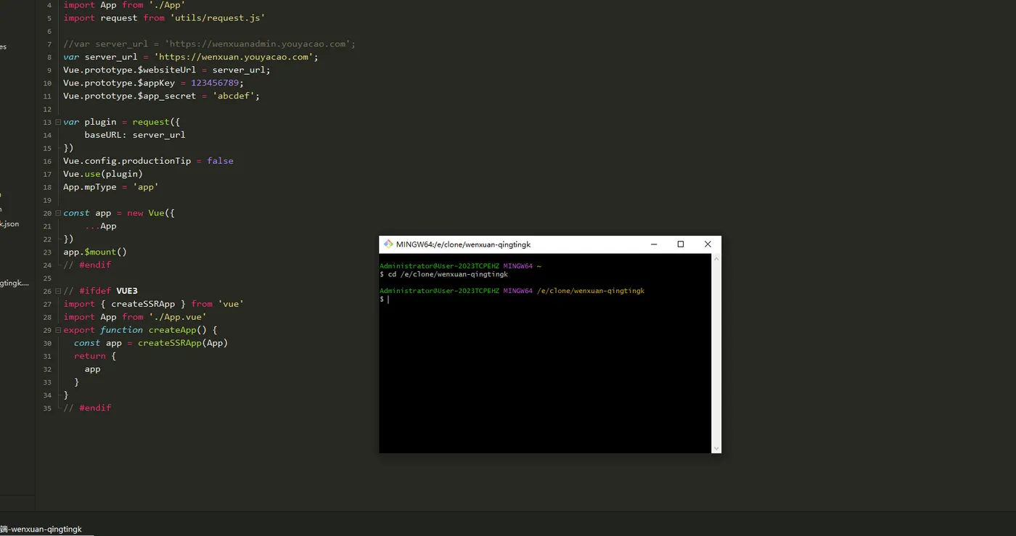Viewport: 1016px width, 536px height.
Task: Collapse the 'var plugin = request({' code block
Action: (x=58, y=122)
